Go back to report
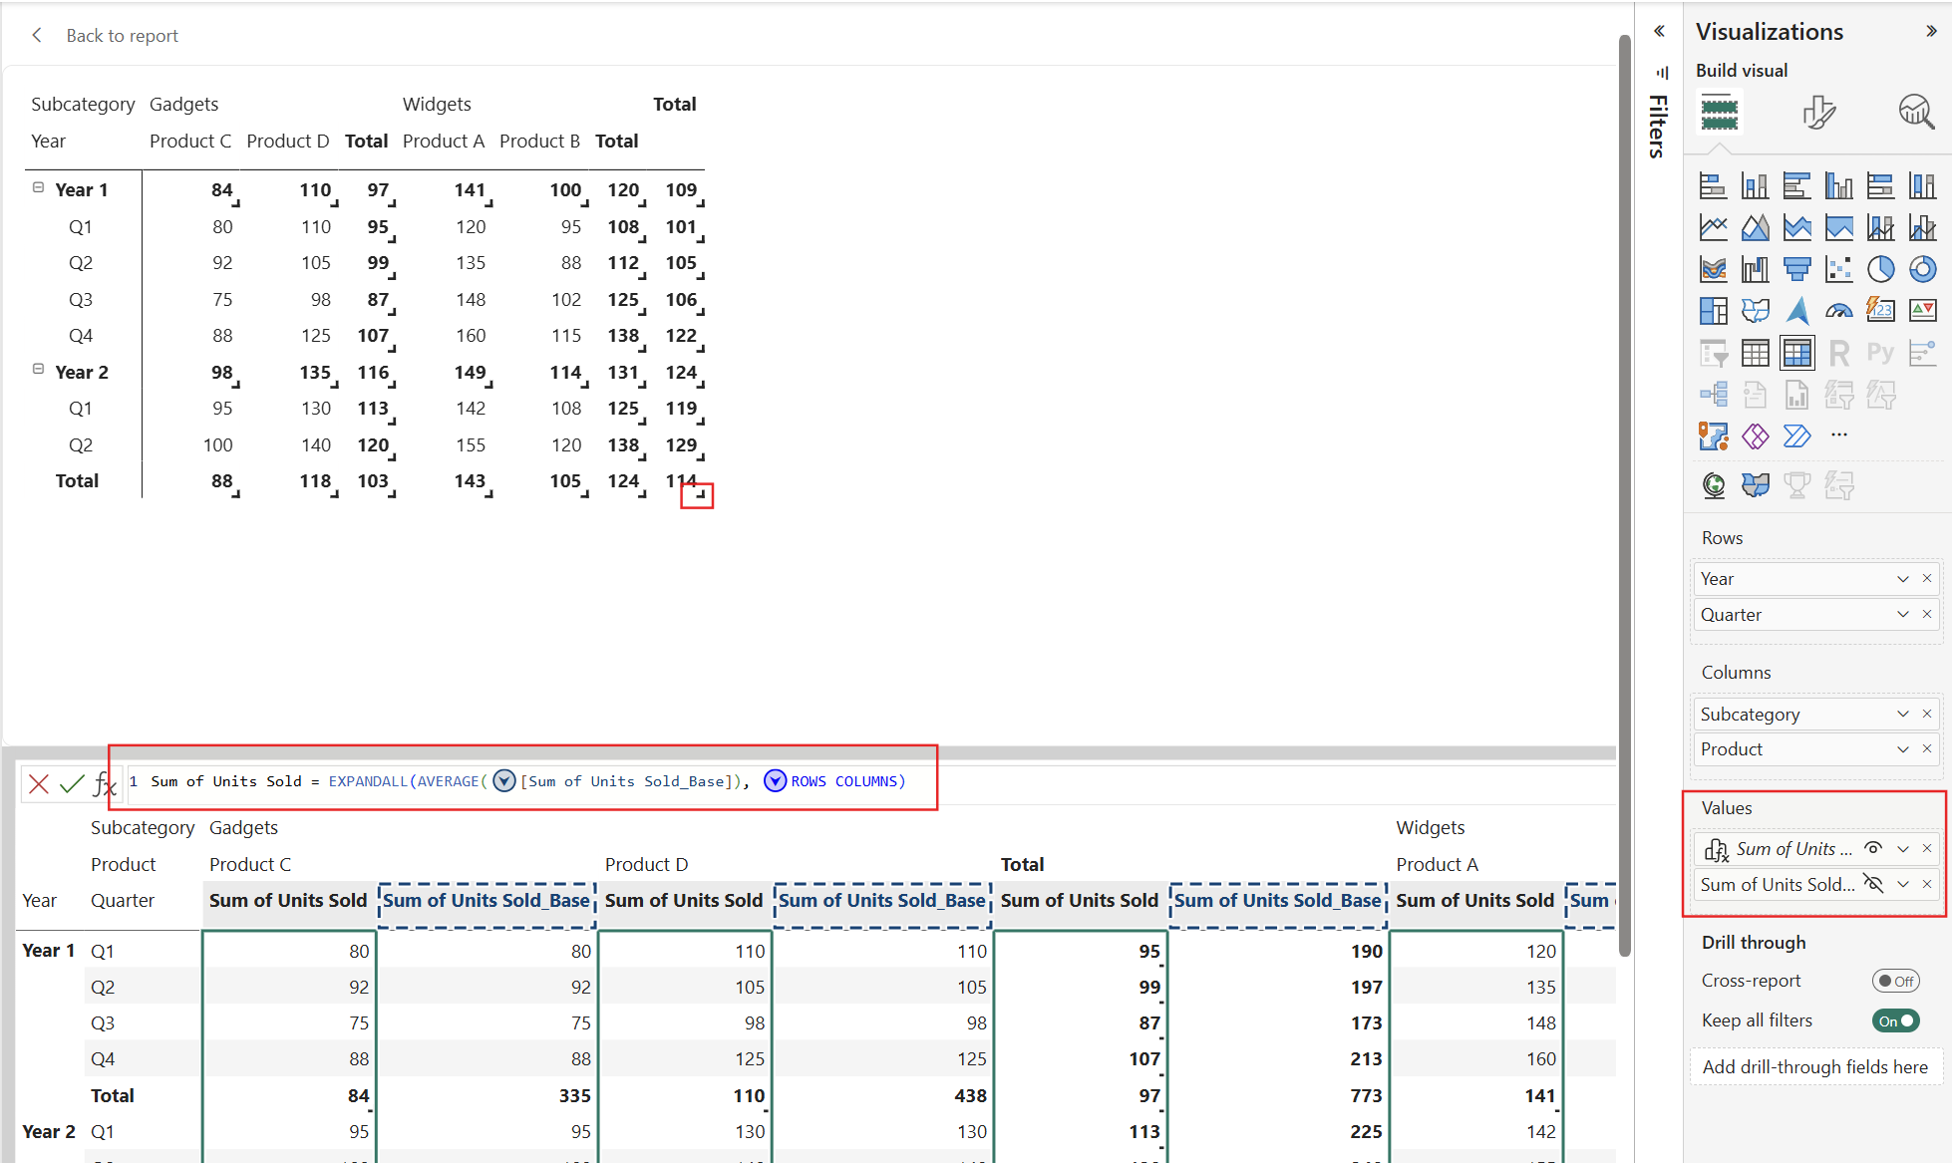Viewport: 1952px width, 1163px height. coord(105,36)
